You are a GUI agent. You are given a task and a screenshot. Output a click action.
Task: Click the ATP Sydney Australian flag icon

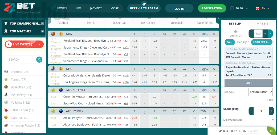click(61, 111)
